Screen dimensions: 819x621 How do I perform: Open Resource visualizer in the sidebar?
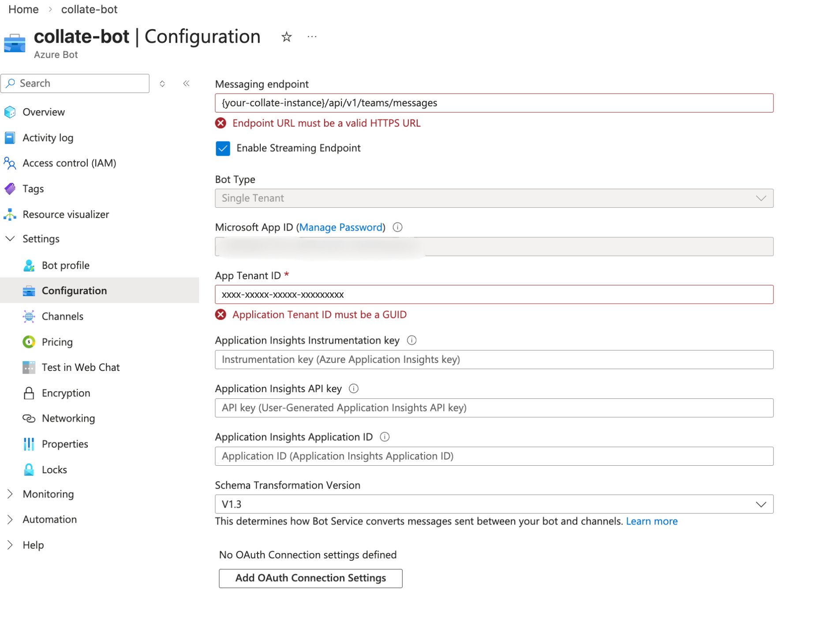coord(66,214)
